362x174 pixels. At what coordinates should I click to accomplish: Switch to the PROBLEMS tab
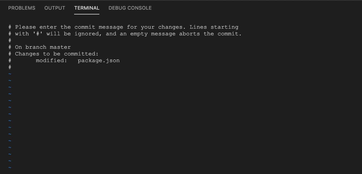click(x=22, y=8)
